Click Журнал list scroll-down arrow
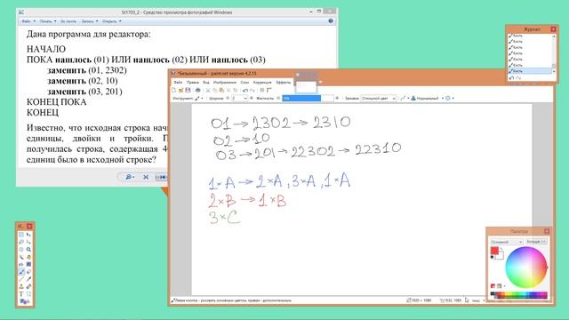The image size is (569, 320). coord(554,71)
